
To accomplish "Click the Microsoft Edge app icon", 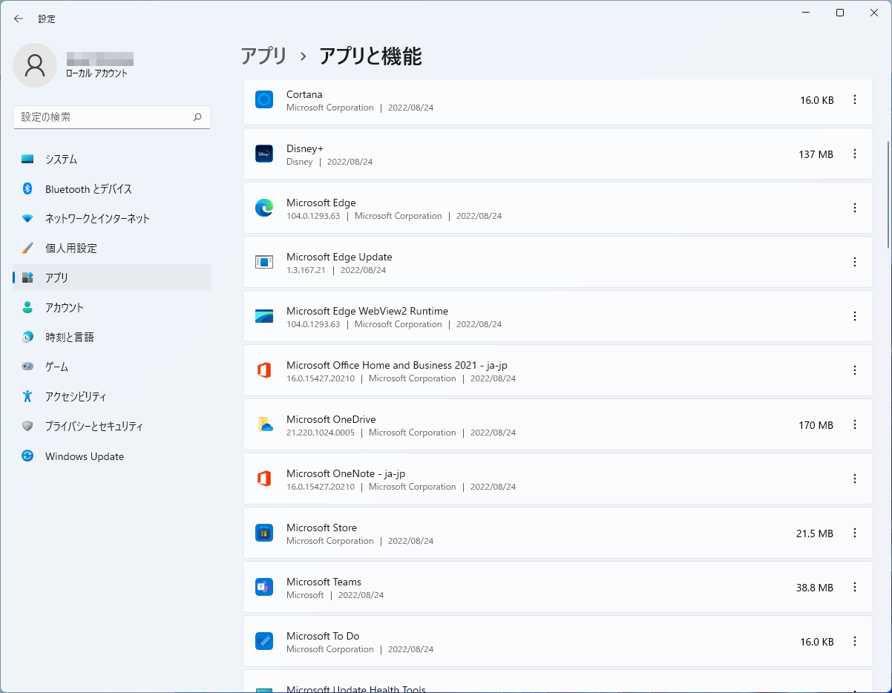I will click(264, 208).
